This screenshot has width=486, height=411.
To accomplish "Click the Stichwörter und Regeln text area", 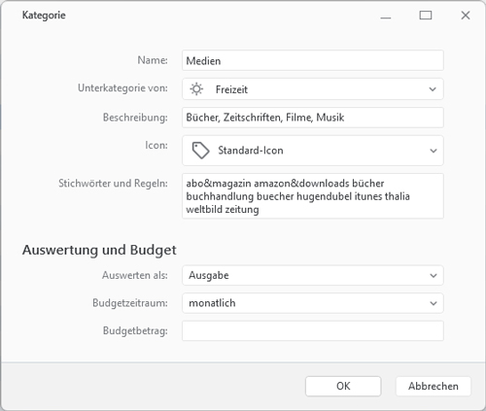I will (x=313, y=196).
